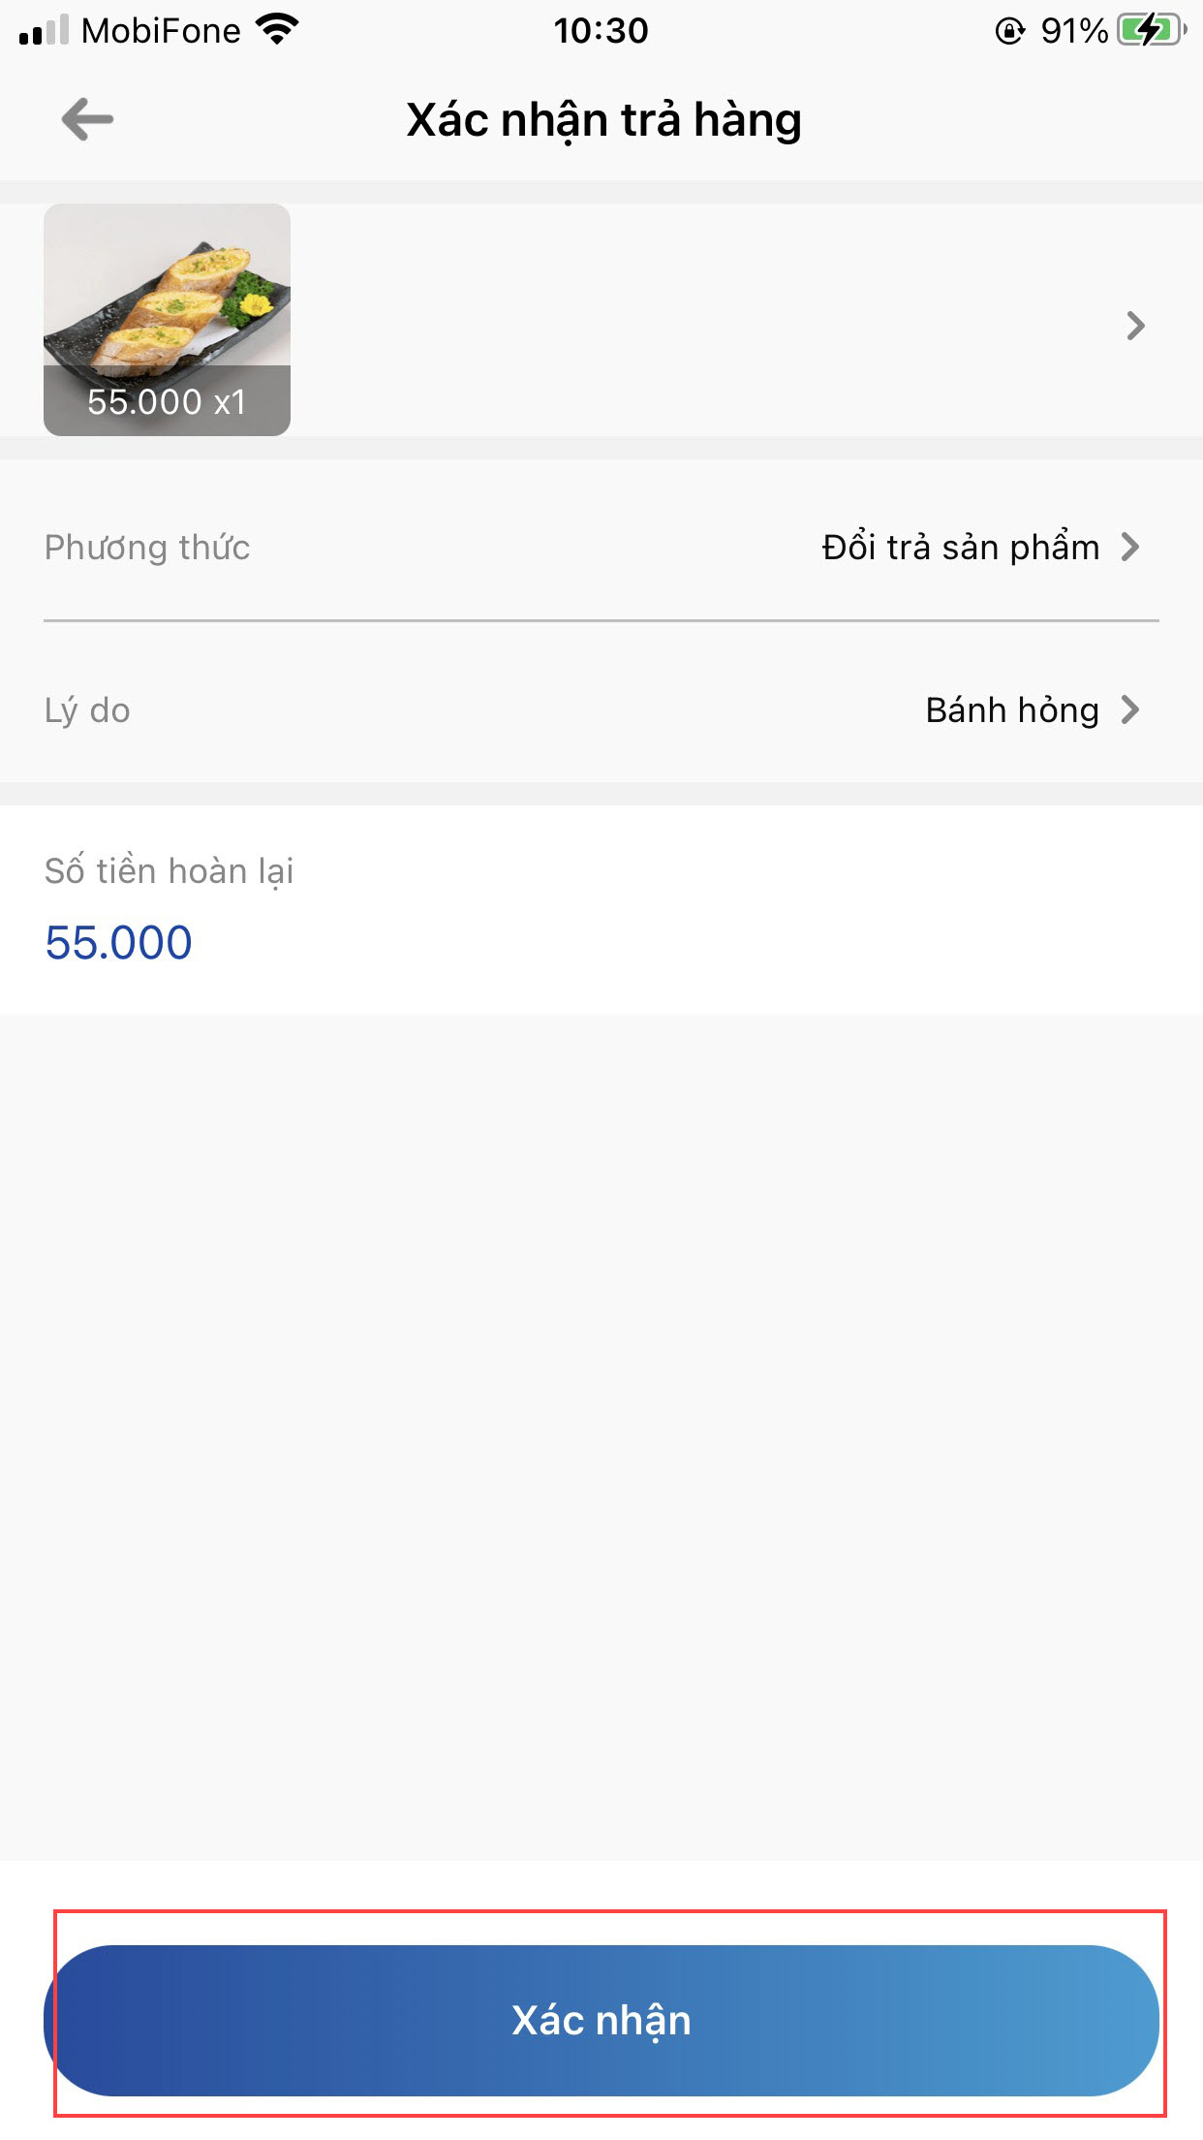Tap the Số tiền hoàn lại label
This screenshot has width=1203, height=2140.
coord(169,871)
